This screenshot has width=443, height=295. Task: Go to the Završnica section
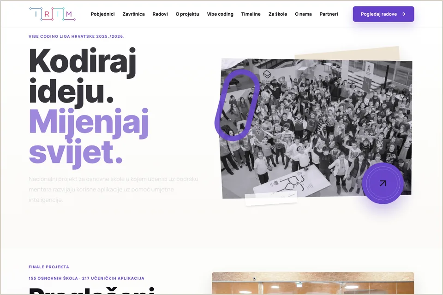134,14
